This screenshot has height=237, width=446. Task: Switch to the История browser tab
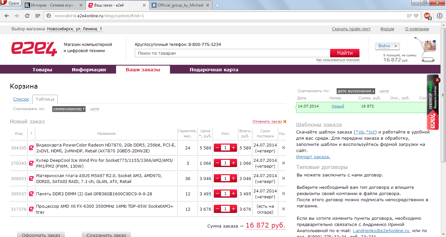click(x=54, y=5)
